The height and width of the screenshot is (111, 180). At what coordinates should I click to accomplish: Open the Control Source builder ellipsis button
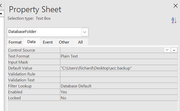[174, 50]
